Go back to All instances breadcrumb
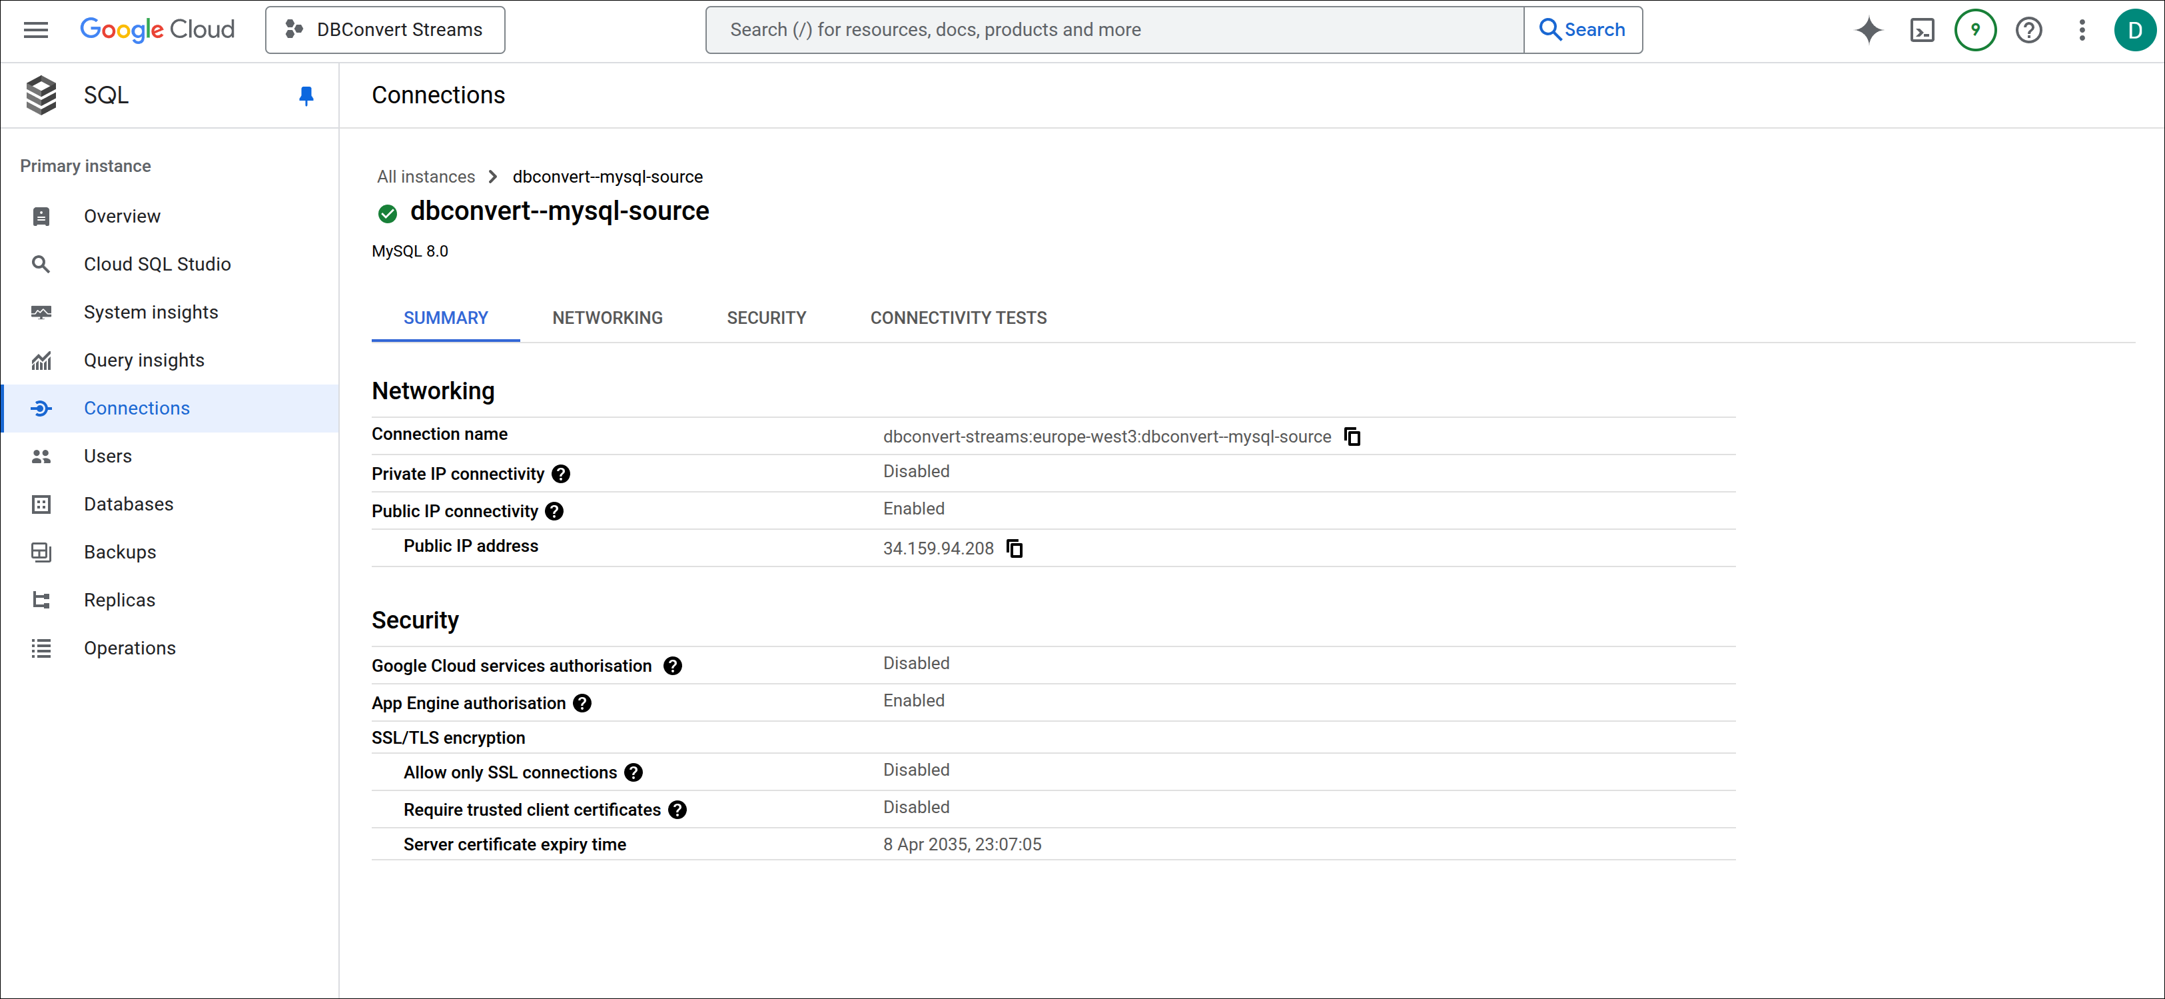The image size is (2165, 999). 426,177
